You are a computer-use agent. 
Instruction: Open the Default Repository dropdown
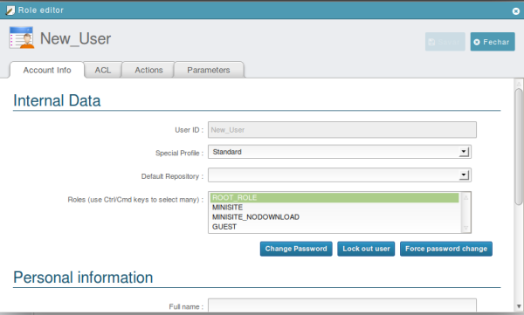click(340, 175)
